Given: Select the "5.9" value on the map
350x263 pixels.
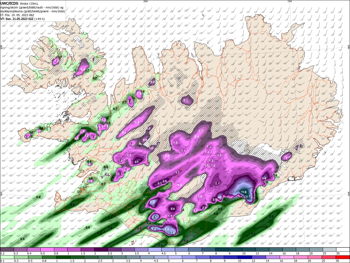Looking at the screenshot, I should 167,229.
